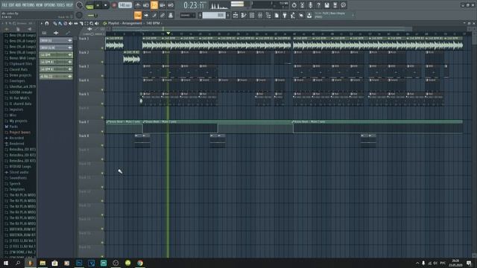Click the save project floppy icon

[x=326, y=5]
